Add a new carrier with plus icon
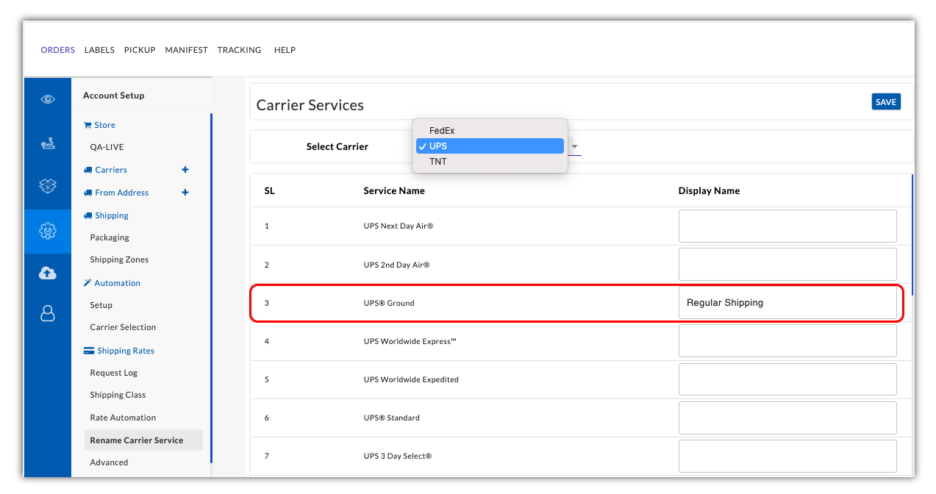The width and height of the screenshot is (936, 494). pos(185,170)
